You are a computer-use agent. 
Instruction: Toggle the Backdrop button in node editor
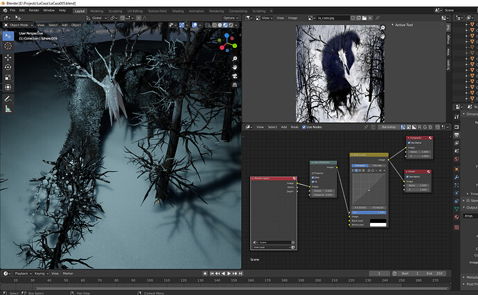coord(389,127)
